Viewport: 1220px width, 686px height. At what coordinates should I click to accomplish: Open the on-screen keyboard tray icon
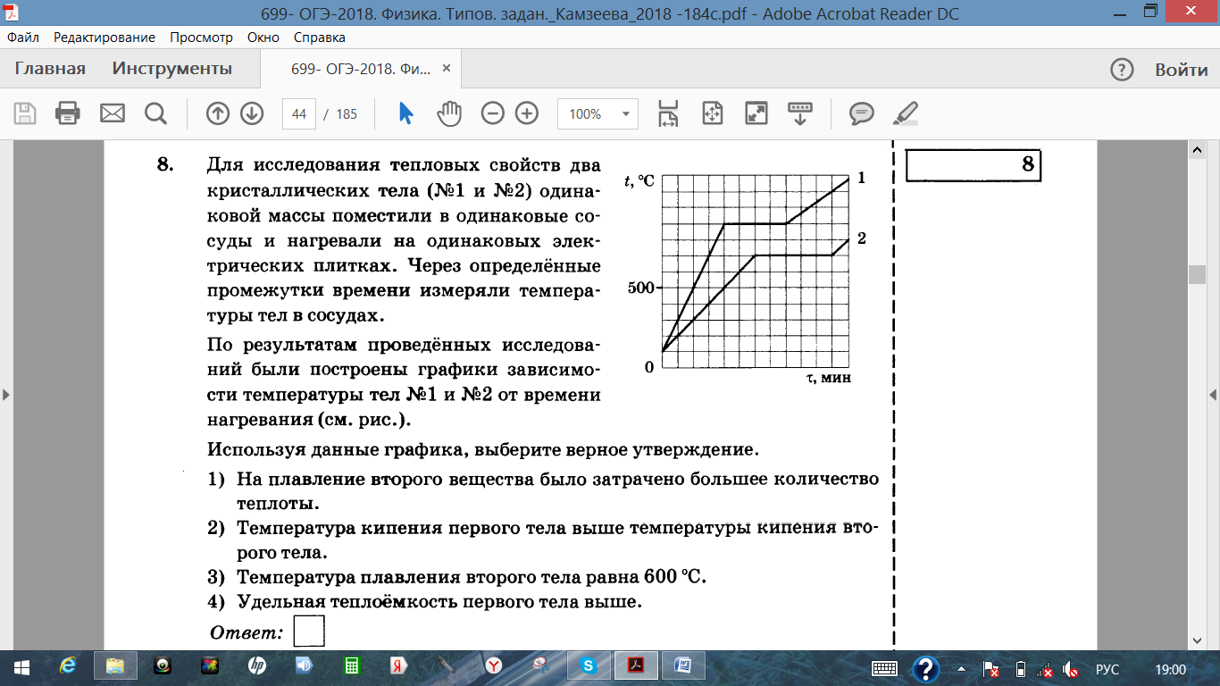[883, 668]
